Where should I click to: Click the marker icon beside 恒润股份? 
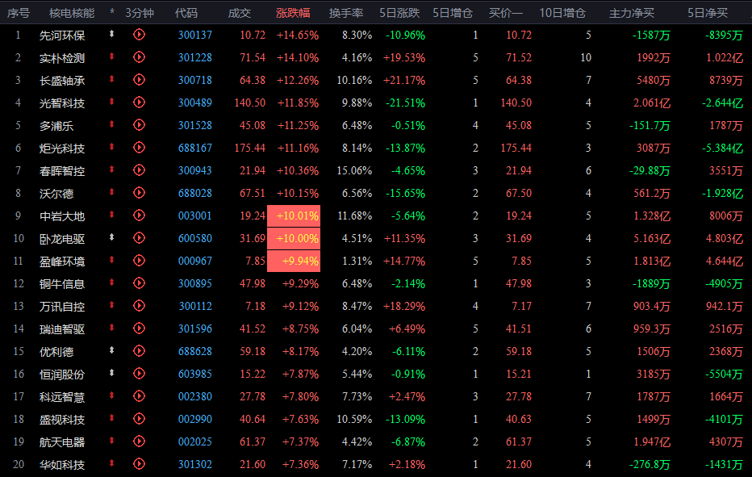tap(111, 373)
